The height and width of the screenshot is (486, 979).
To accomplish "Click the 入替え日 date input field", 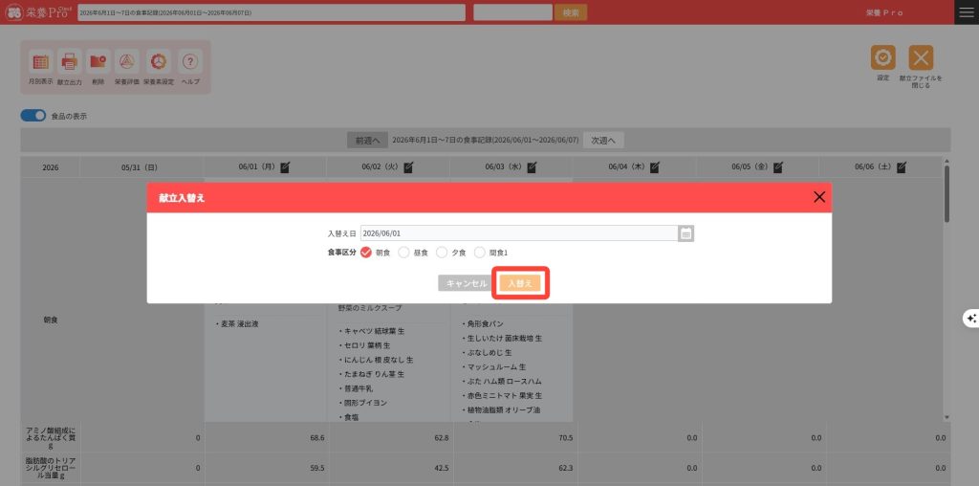I will coord(519,233).
